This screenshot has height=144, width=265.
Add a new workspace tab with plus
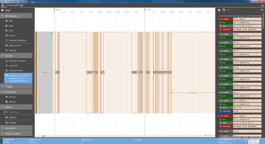click(22, 5)
